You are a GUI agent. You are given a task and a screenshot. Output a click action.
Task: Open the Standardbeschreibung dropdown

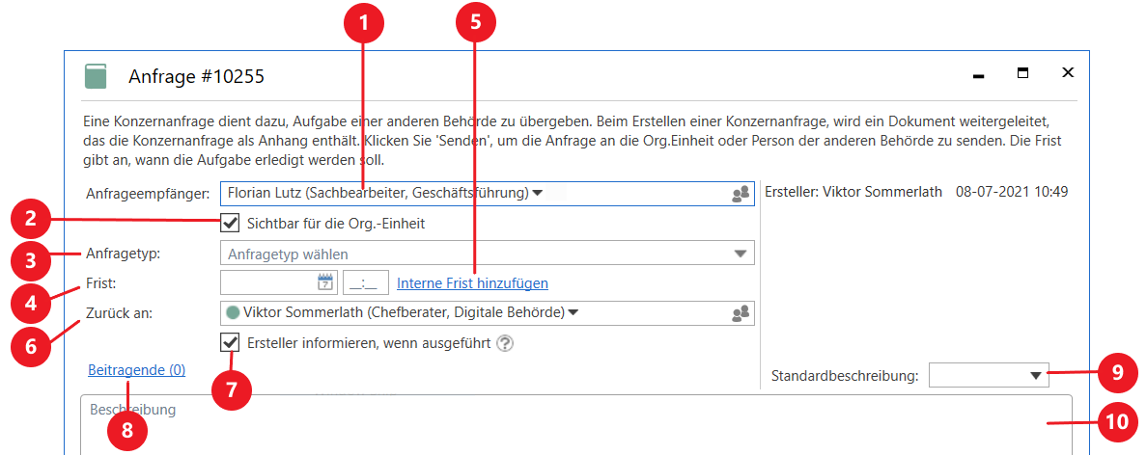[x=1036, y=376]
